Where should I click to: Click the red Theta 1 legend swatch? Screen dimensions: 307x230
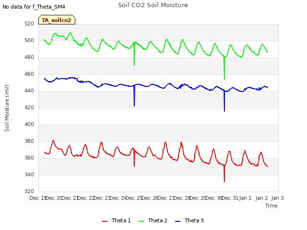click(105, 221)
